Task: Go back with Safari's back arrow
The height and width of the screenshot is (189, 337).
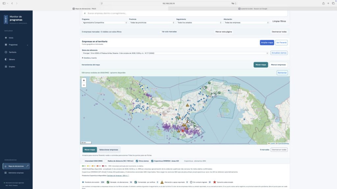Action: (12, 3)
